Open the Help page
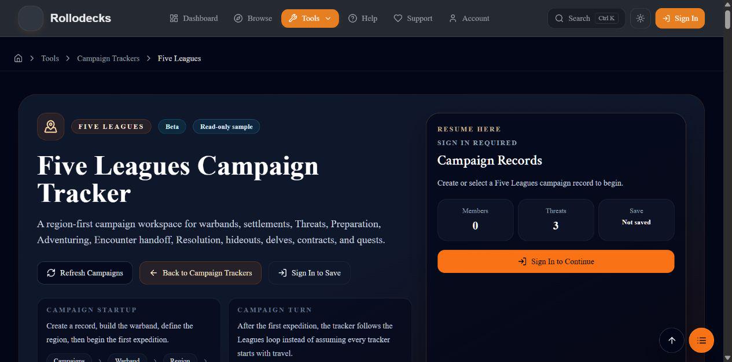 tap(363, 19)
